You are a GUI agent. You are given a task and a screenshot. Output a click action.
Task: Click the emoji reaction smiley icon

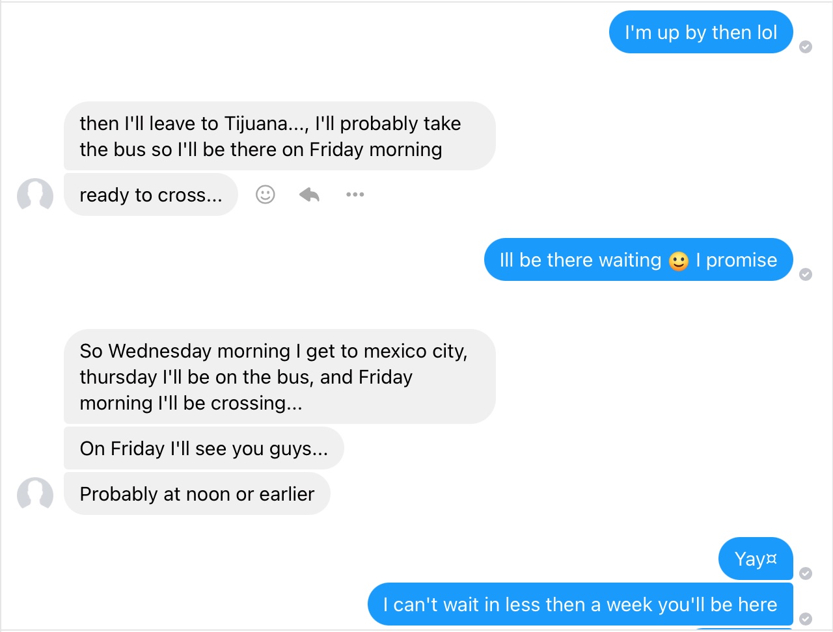[266, 194]
